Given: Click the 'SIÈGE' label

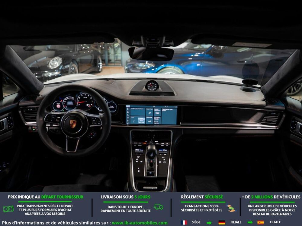Looking at the screenshot, I should [x=196, y=222].
